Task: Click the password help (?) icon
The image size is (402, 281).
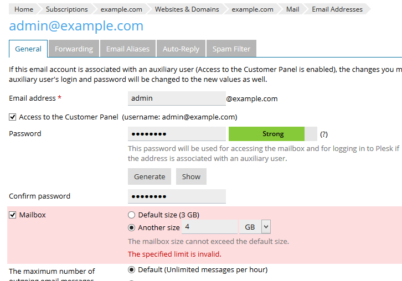Action: tap(324, 134)
